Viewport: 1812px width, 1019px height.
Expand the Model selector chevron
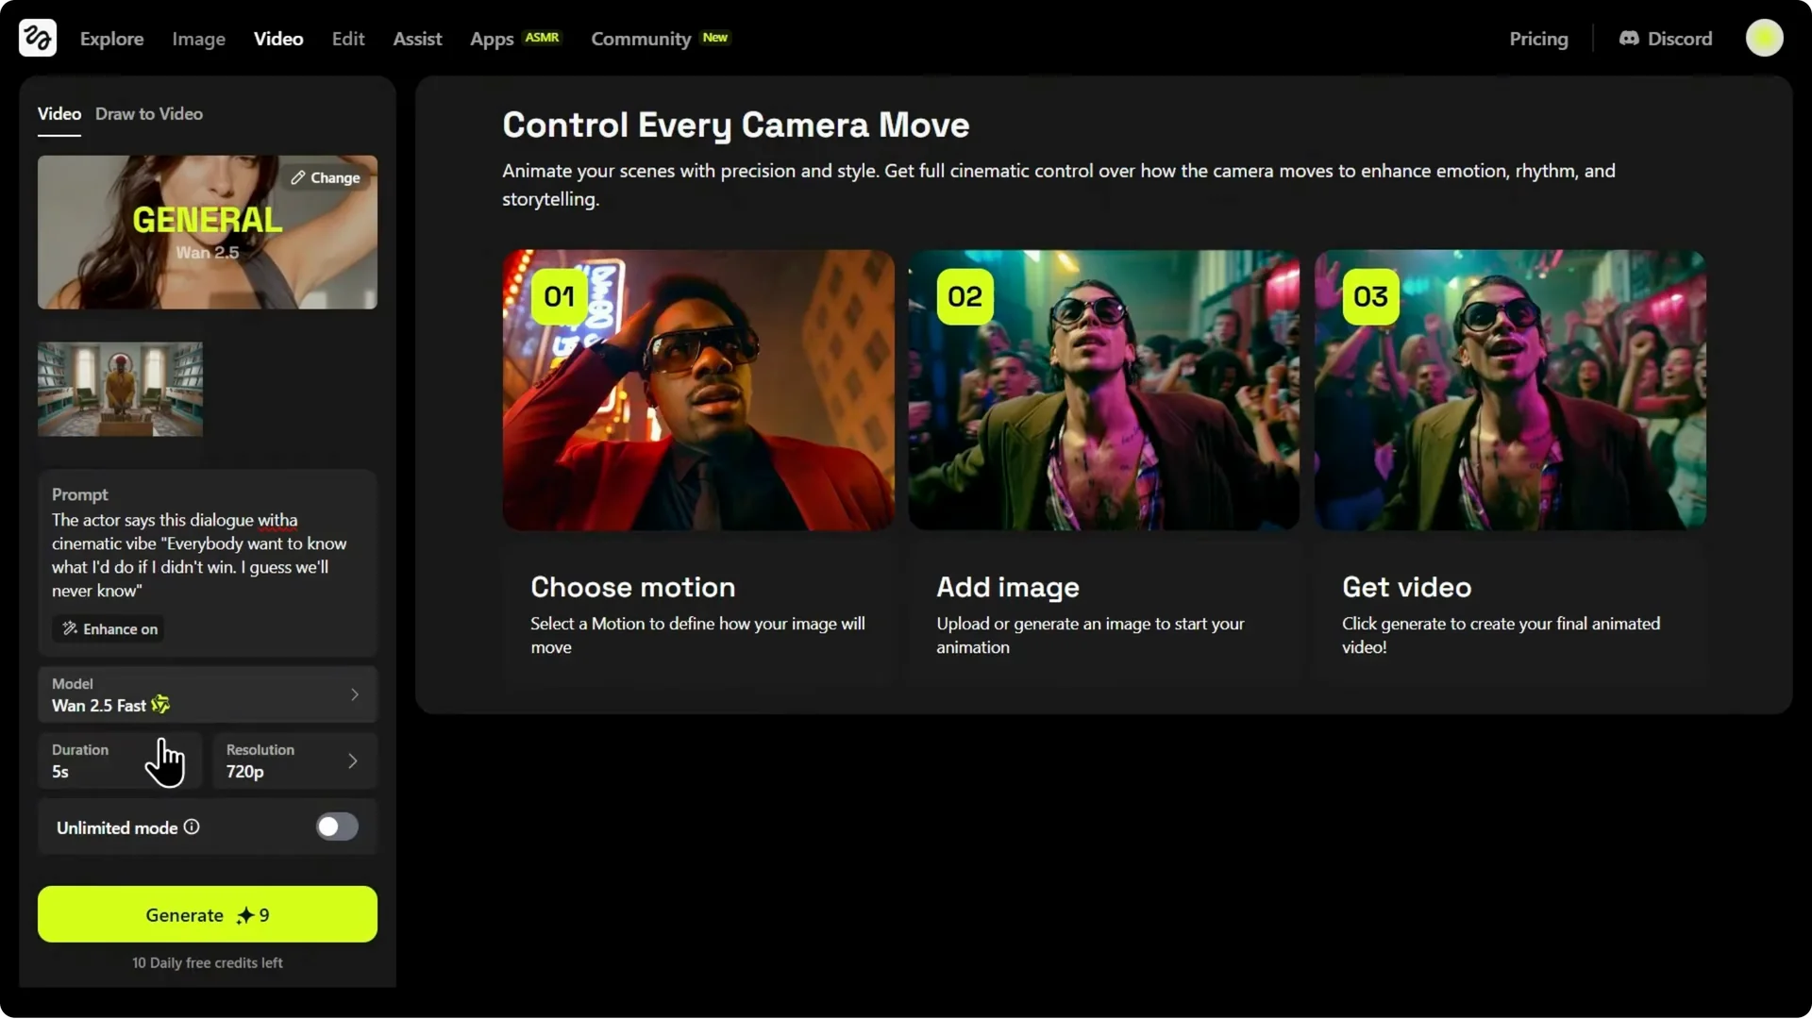coord(355,694)
